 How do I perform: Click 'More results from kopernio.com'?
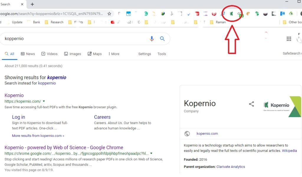pyautogui.click(x=38, y=136)
